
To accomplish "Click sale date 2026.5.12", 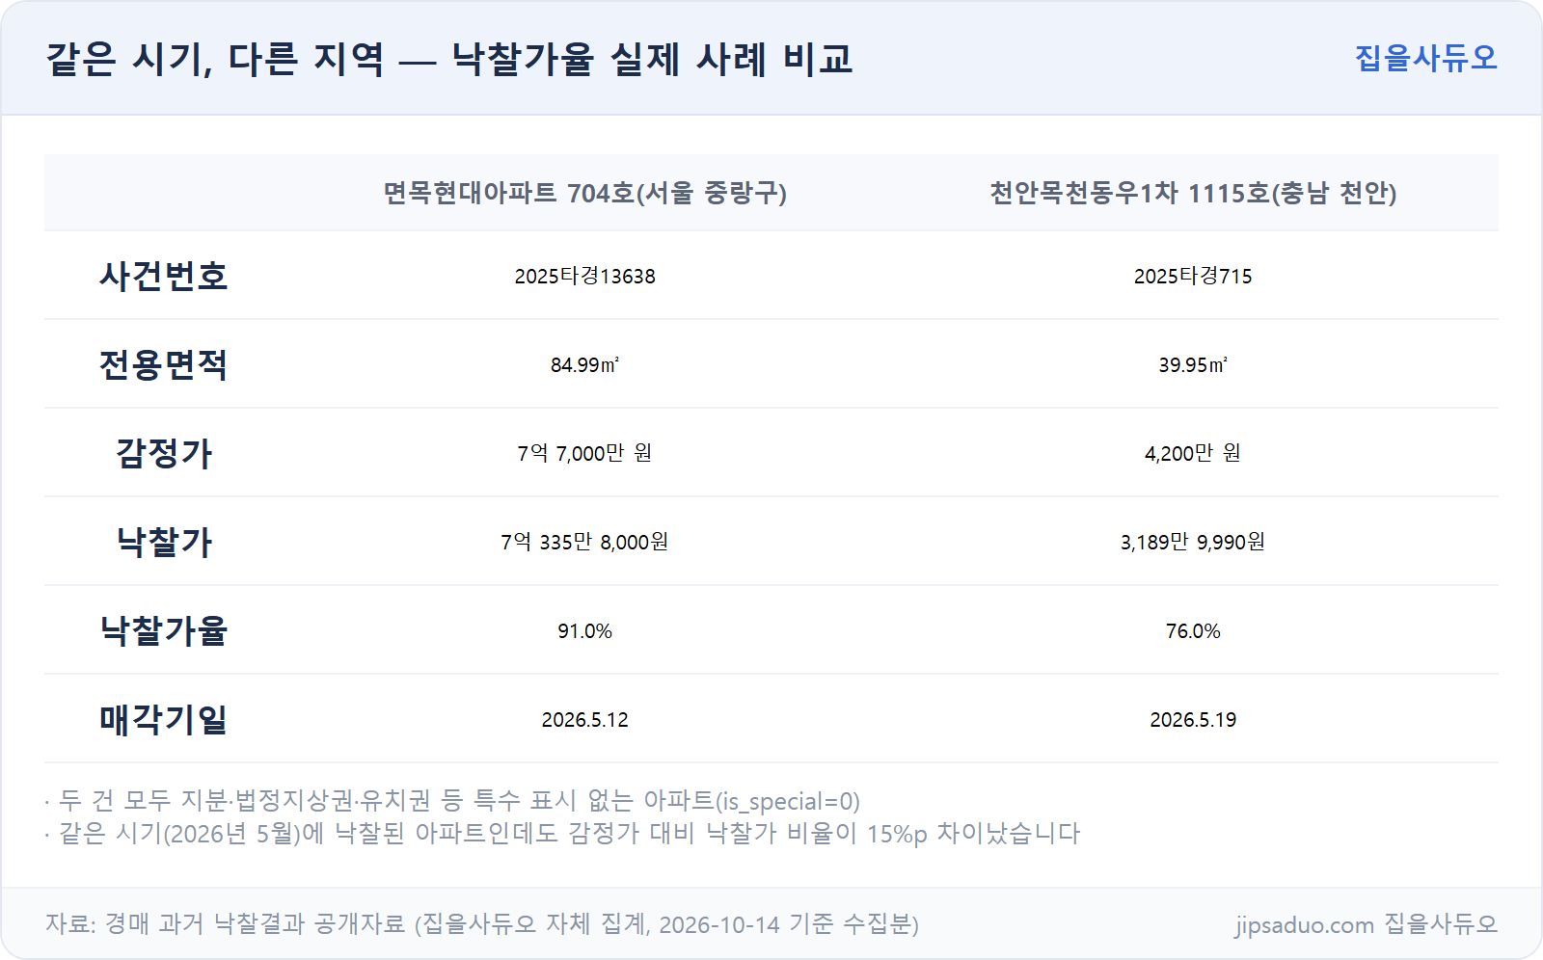I will coord(585,719).
